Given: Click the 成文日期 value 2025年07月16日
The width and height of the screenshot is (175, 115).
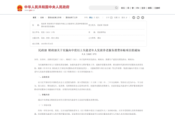Looking at the screenshot, I should coord(47,44).
